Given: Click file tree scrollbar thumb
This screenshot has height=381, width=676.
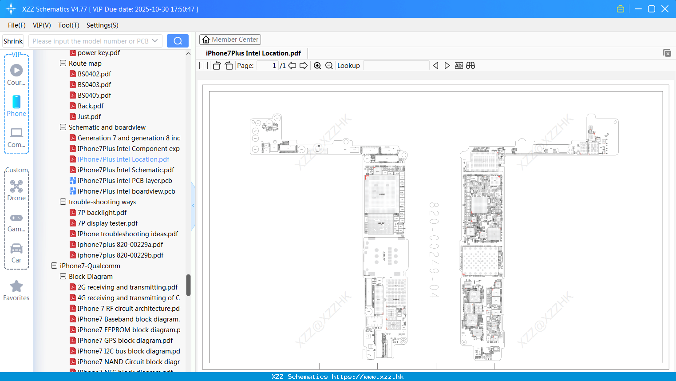Looking at the screenshot, I should (x=188, y=285).
